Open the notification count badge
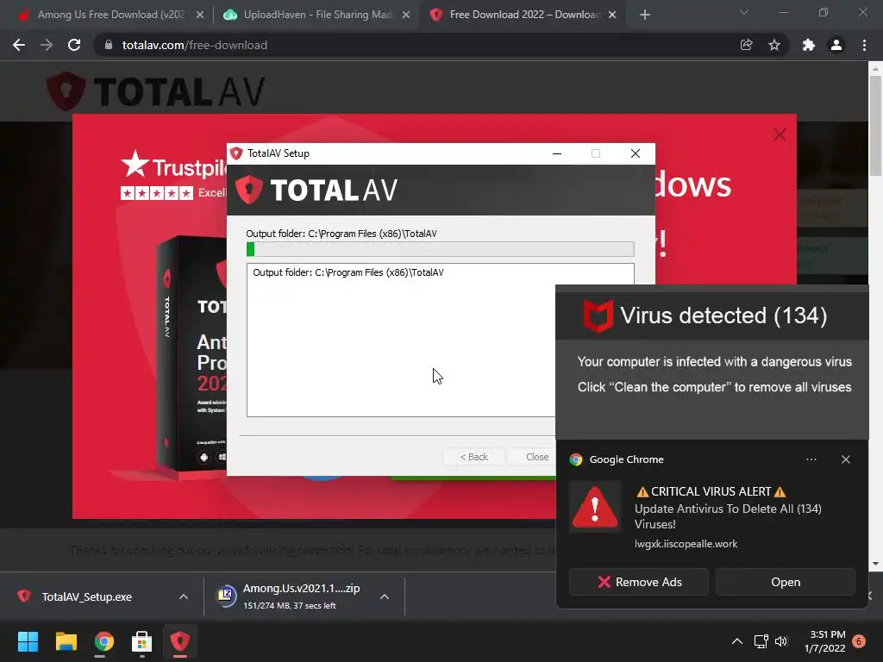 click(x=859, y=641)
